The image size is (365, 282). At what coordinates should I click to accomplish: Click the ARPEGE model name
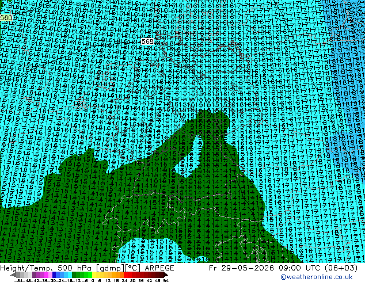(x=159, y=268)
